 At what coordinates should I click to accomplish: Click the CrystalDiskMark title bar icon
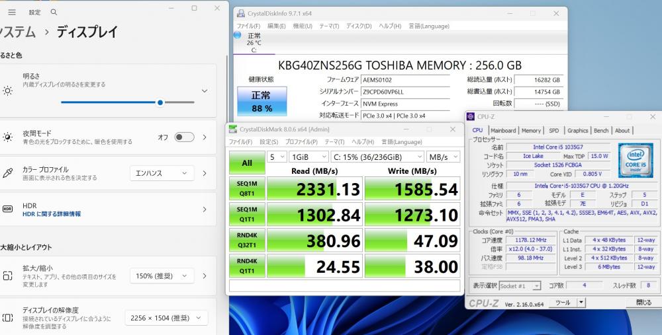[x=233, y=130]
